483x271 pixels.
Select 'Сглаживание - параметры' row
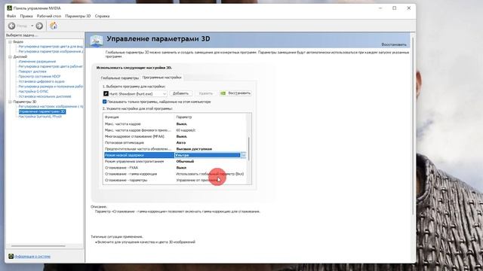pyautogui.click(x=175, y=180)
